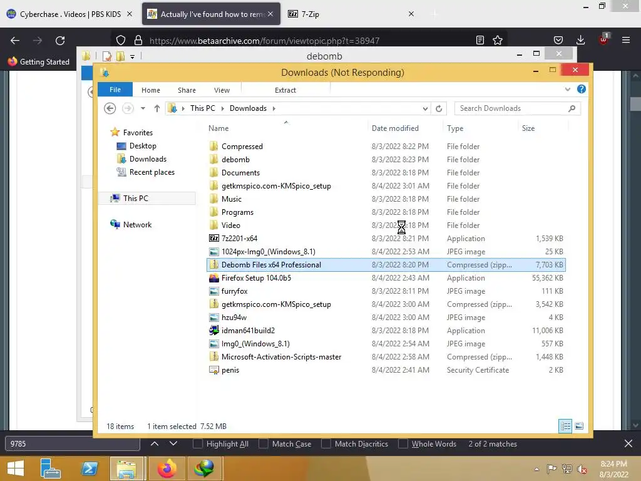The width and height of the screenshot is (641, 481).
Task: Open Firefox Downloads panel arrow
Action: pos(580,40)
